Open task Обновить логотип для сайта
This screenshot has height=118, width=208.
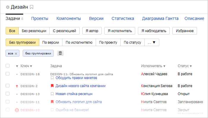(79, 102)
